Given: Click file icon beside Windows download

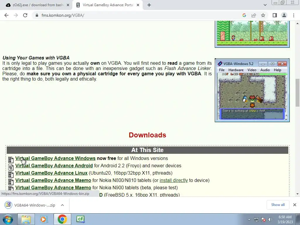Looking at the screenshot, I should click(x=11, y=160).
